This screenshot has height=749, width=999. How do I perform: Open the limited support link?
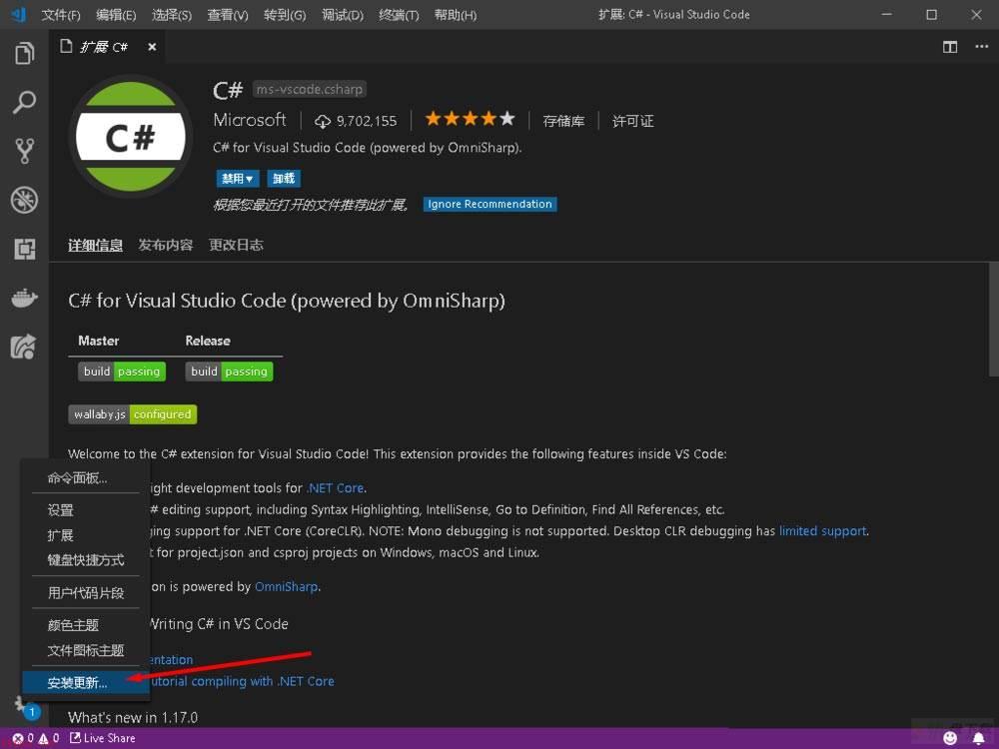pyautogui.click(x=822, y=530)
